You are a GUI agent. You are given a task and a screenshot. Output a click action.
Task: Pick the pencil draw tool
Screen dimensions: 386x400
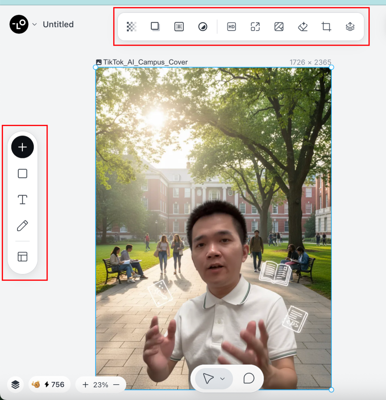click(x=23, y=226)
